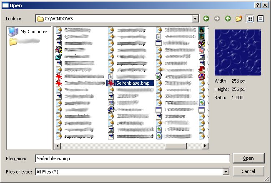Click the Open button
The image size is (271, 183).
248,158
